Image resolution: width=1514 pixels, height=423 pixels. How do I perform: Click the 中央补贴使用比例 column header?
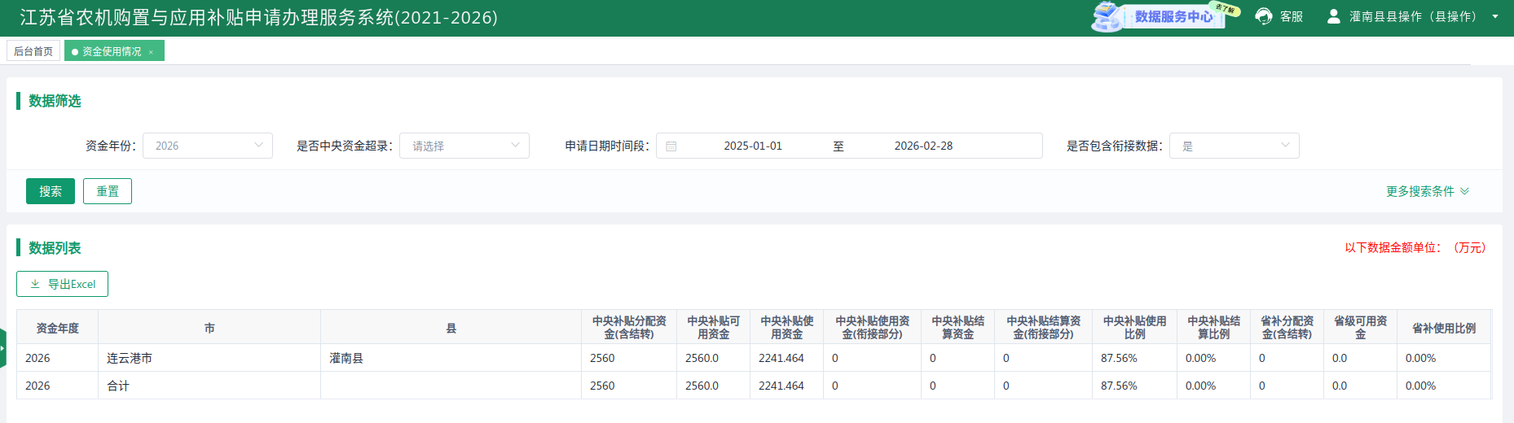[1134, 327]
